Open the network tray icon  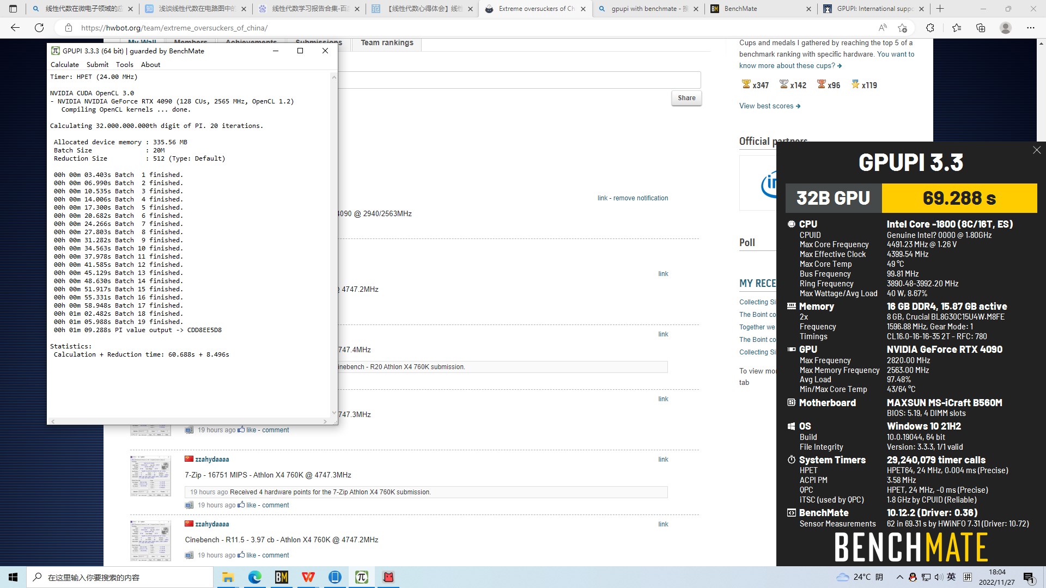coord(926,577)
